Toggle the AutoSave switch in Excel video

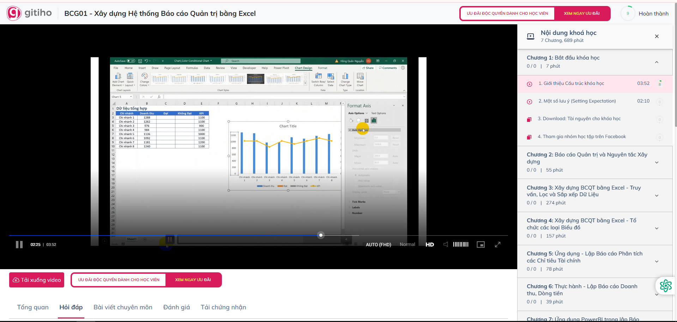(131, 61)
